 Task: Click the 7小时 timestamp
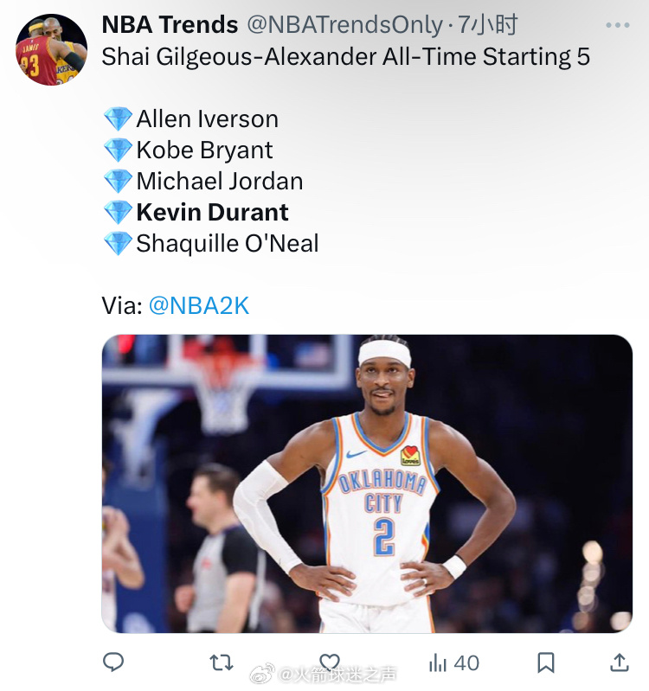(x=488, y=25)
